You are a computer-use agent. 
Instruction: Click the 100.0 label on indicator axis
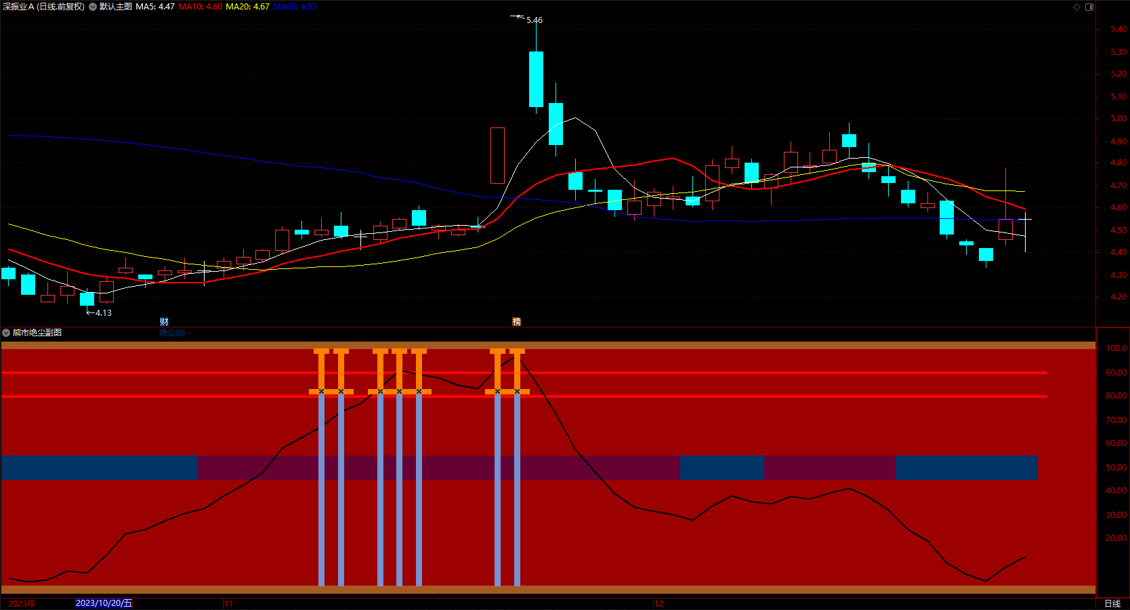pyautogui.click(x=1116, y=348)
